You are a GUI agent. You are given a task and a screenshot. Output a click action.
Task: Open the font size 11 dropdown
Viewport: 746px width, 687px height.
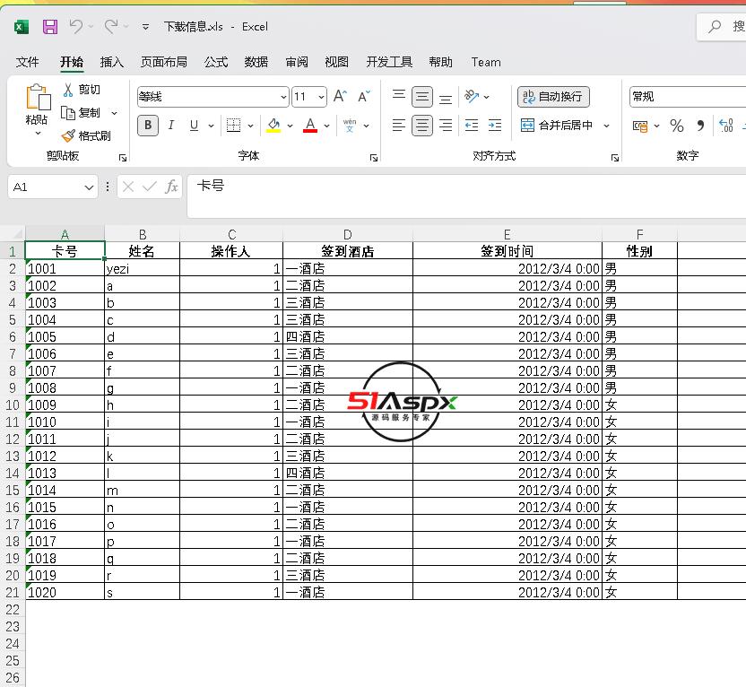tap(321, 97)
